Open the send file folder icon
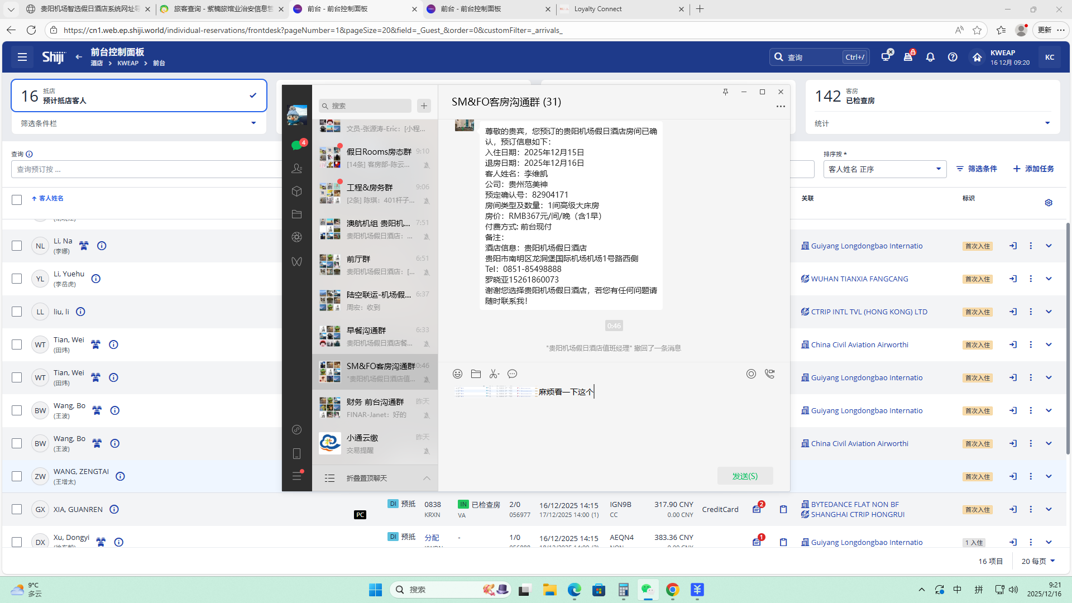 point(476,374)
